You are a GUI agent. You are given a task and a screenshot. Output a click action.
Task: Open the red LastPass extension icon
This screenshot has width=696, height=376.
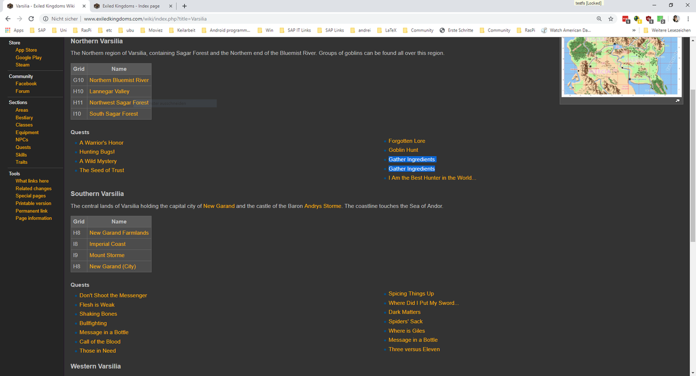pyautogui.click(x=626, y=19)
